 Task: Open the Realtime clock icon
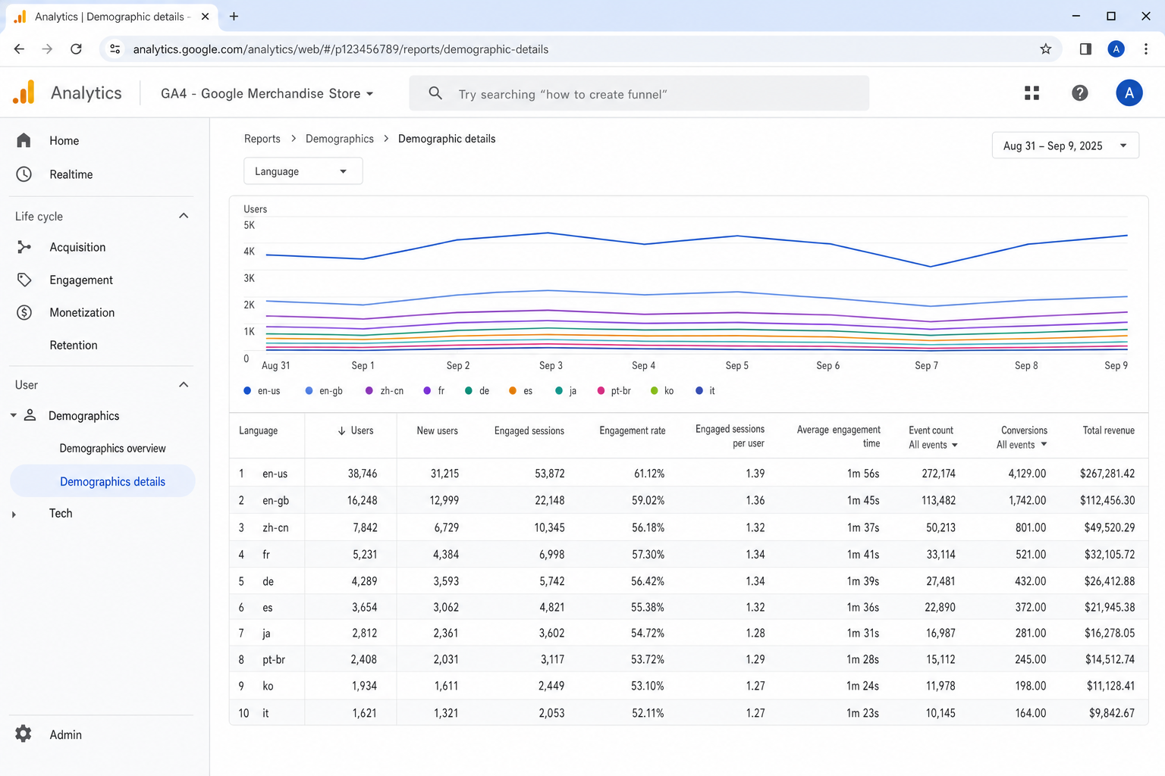(x=24, y=174)
